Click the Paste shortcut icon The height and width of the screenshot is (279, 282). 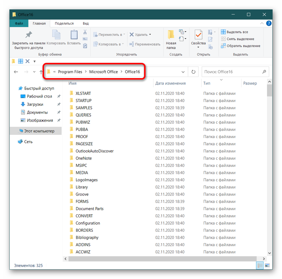pyautogui.click(x=85, y=46)
